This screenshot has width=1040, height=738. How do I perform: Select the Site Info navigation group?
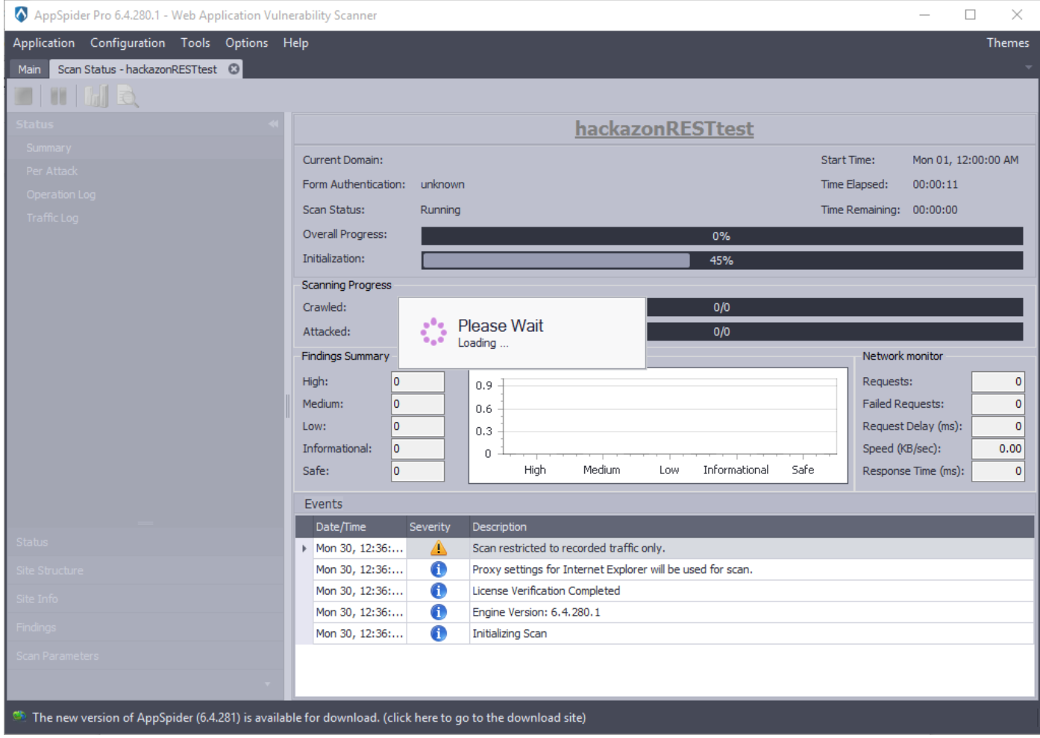(145, 599)
